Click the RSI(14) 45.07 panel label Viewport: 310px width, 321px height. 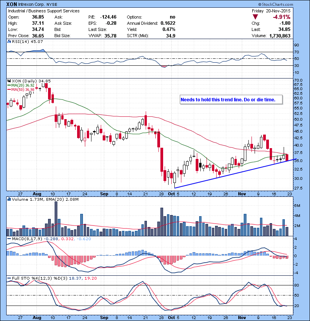[27, 41]
